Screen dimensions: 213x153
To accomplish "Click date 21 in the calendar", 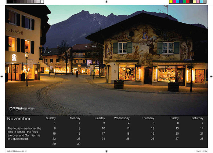I will [x=202, y=134].
